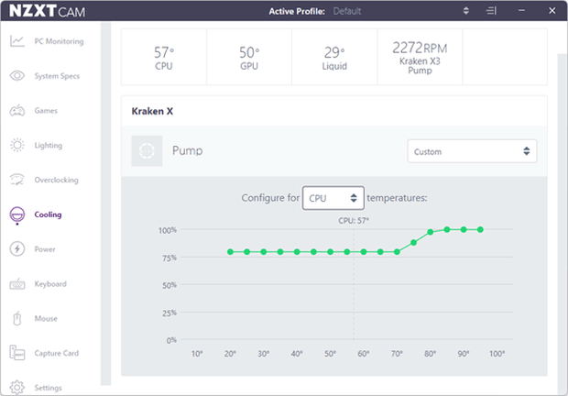Viewport: 568px width, 396px height.
Task: Select the curve point at 20°
Action: pos(230,252)
